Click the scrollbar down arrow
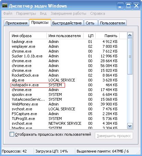Viewport: 142px width, 156px height. (130, 126)
